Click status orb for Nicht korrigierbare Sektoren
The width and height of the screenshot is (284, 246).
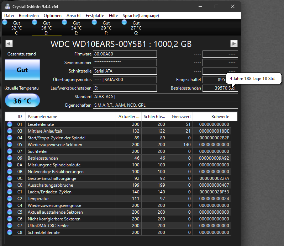tap(10, 219)
